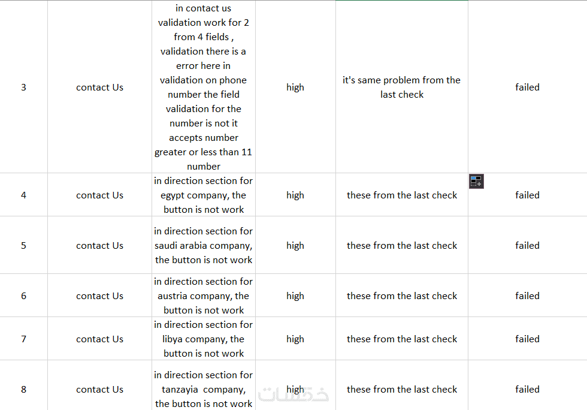
Task: Select the "contact Us" cell in row 7
Action: tap(99, 339)
